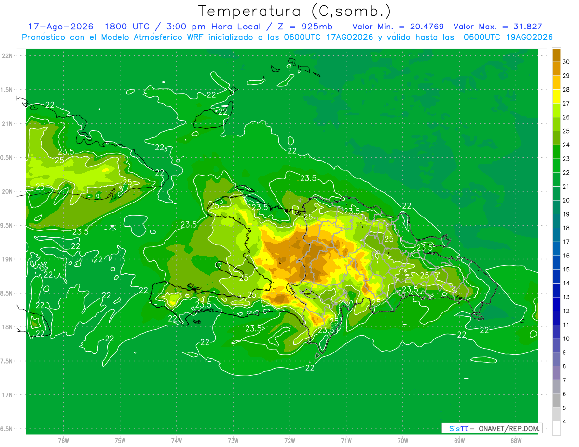The width and height of the screenshot is (579, 447).
Task: Click the longitude axis label "76W"
Action: click(63, 441)
